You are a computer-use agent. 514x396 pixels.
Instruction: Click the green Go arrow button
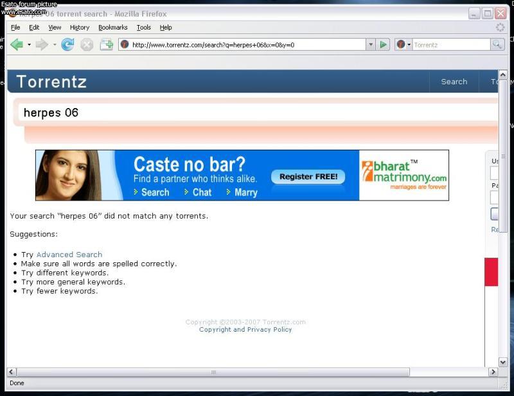point(383,44)
